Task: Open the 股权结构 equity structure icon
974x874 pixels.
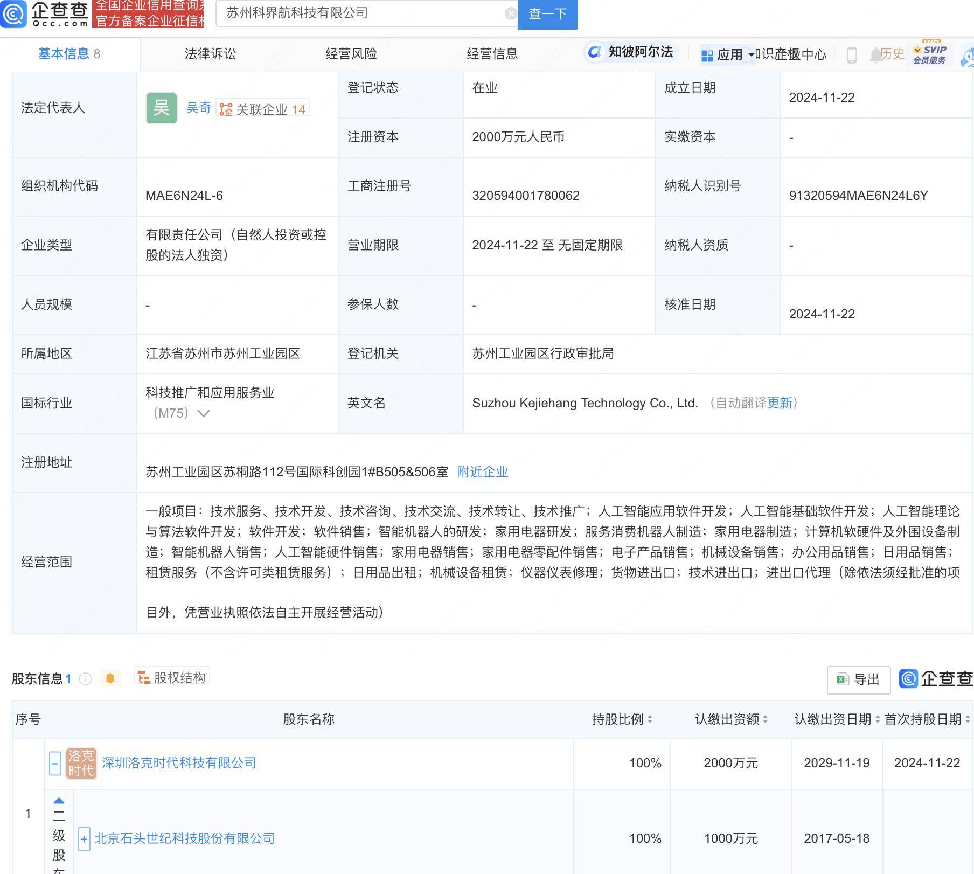Action: pos(144,676)
